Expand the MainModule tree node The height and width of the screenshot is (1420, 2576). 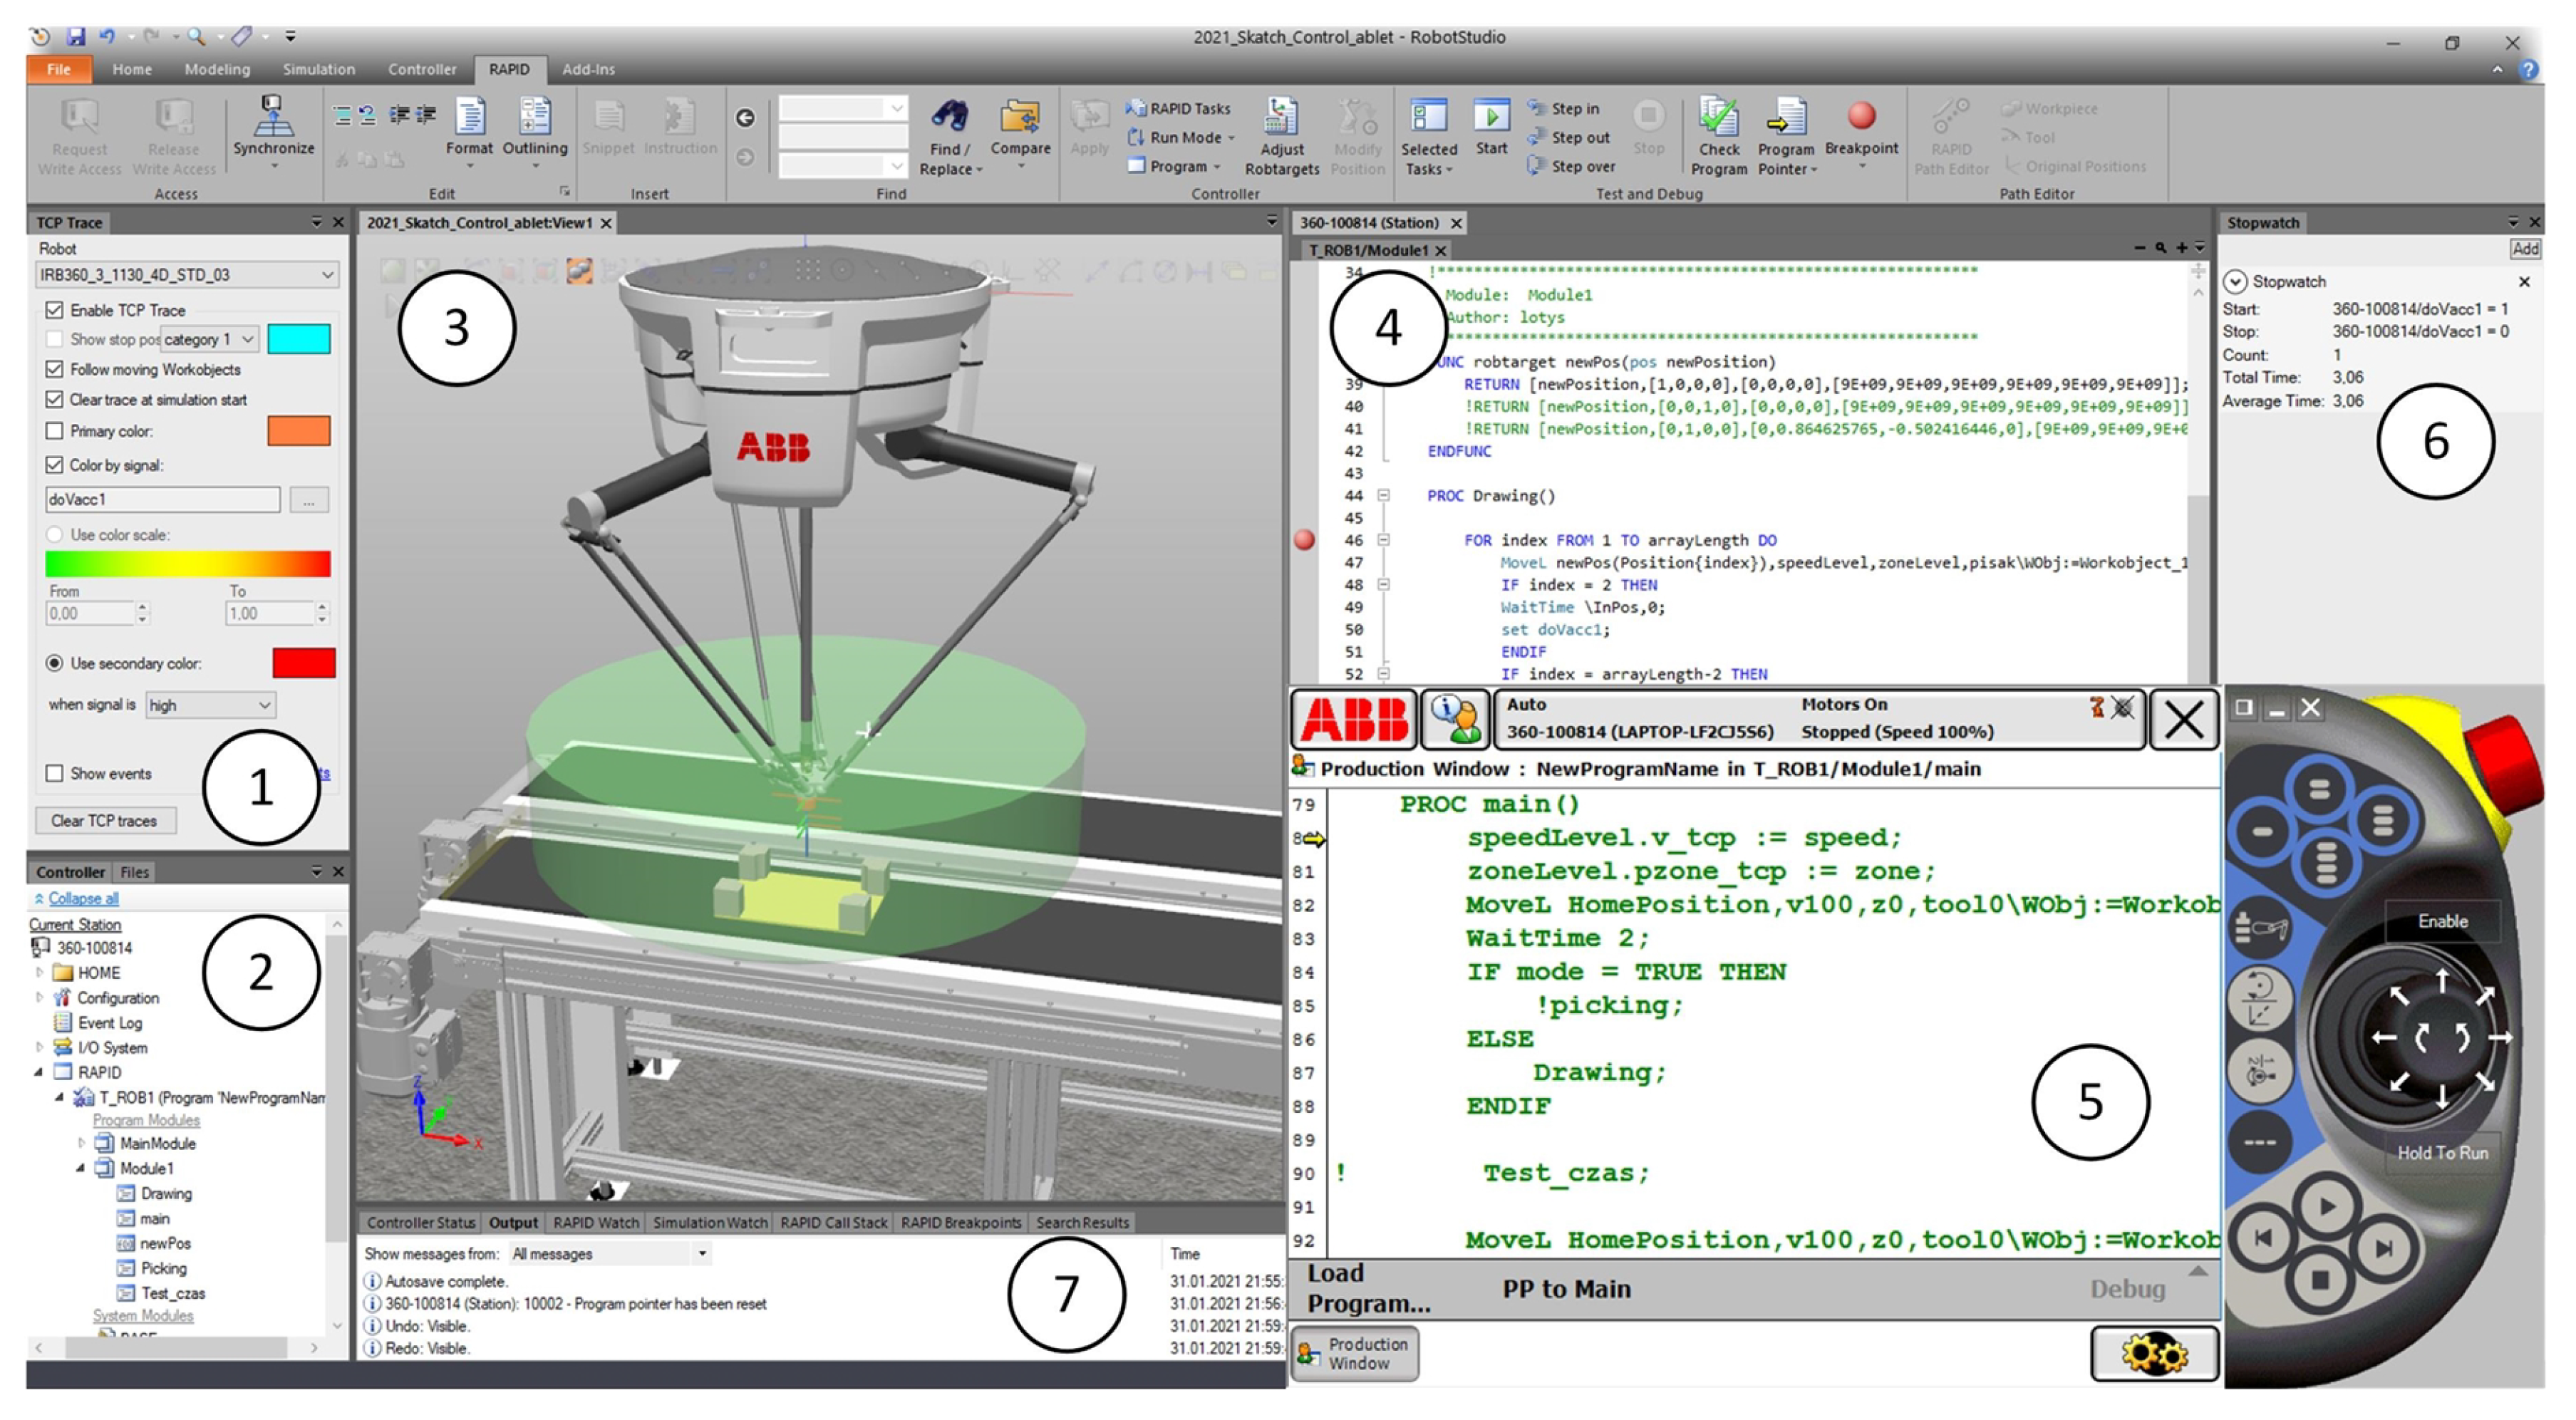coord(82,1143)
